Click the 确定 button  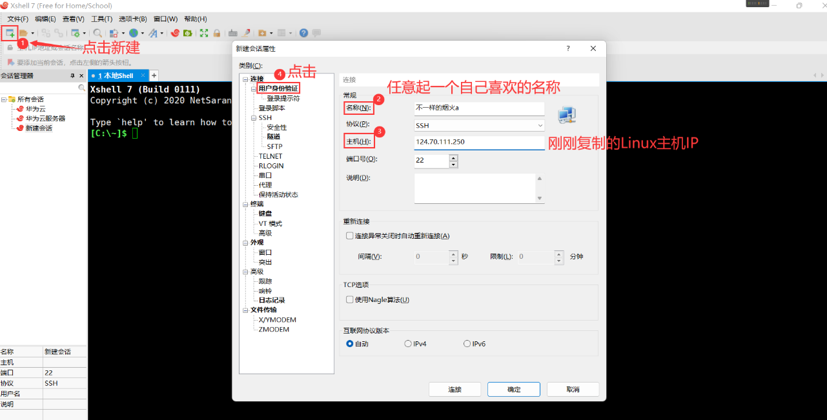click(x=514, y=389)
